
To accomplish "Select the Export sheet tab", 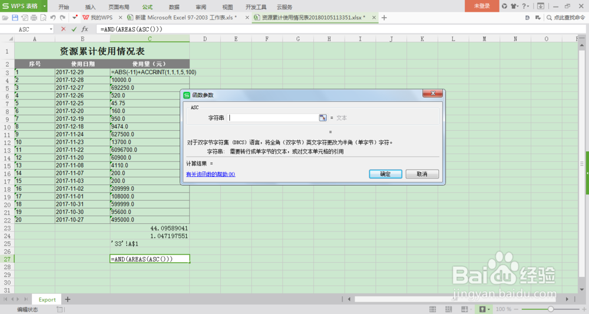I will (47, 299).
